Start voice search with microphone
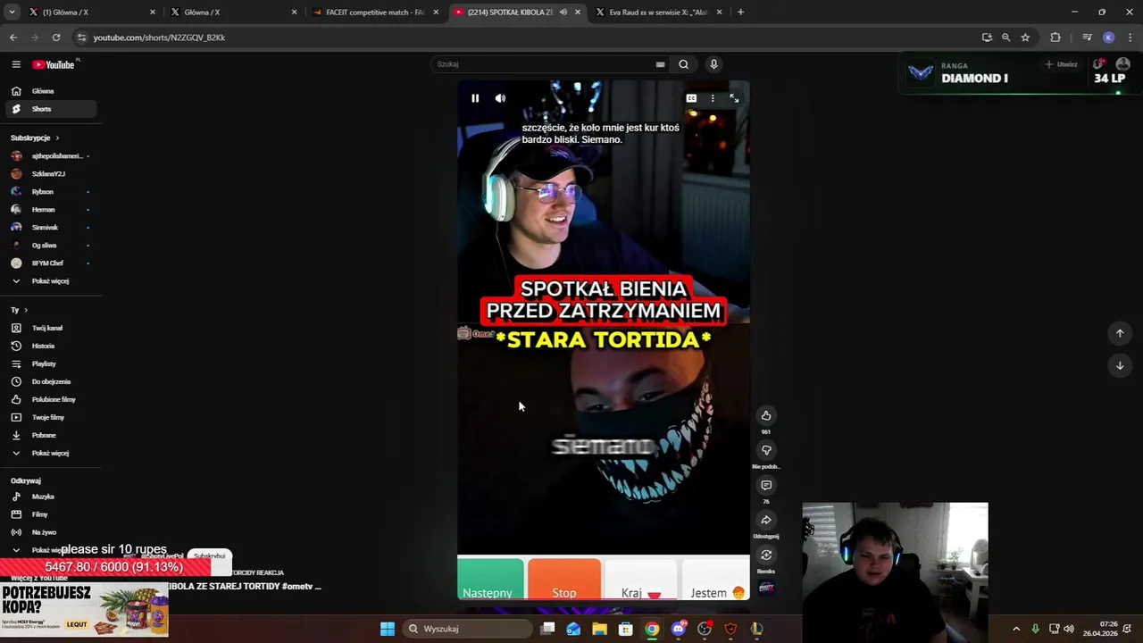 (x=713, y=64)
